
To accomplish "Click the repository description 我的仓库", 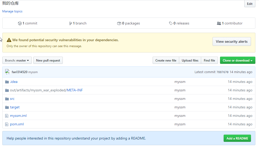I will point(10,3).
